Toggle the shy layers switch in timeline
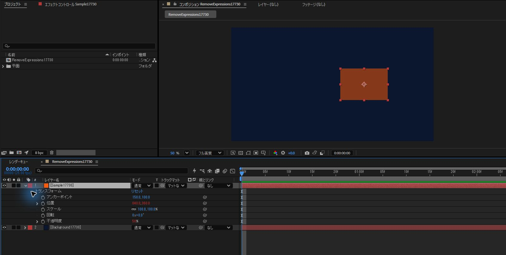Screen dimensions: 506x255 tap(210, 171)
